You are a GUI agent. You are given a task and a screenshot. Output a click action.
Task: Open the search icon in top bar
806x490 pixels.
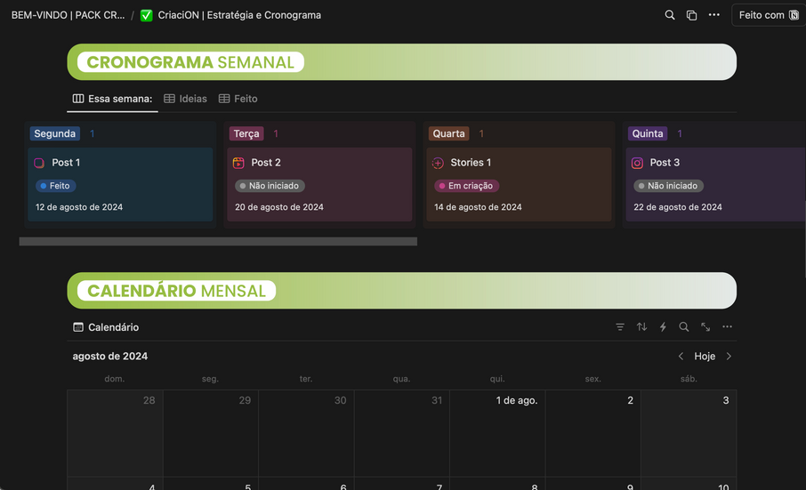(x=669, y=15)
